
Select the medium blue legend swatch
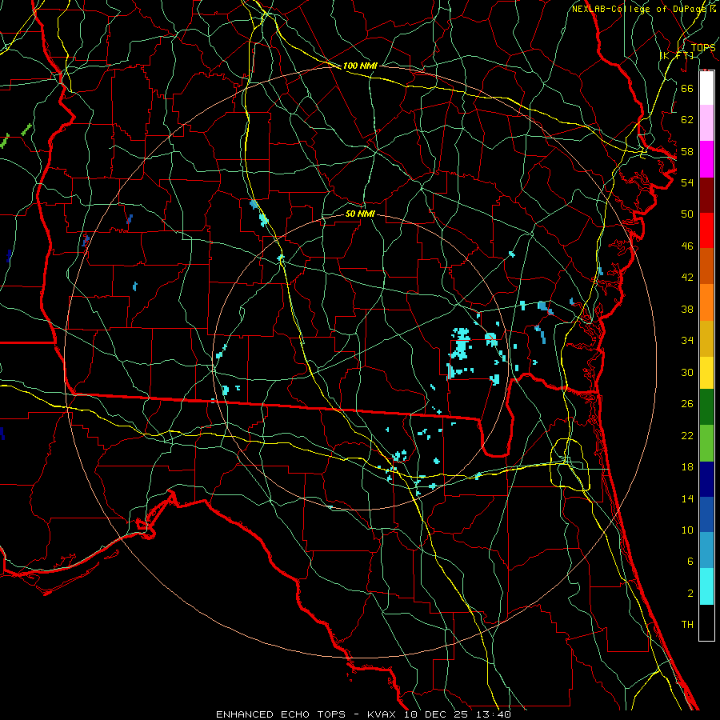[x=706, y=514]
